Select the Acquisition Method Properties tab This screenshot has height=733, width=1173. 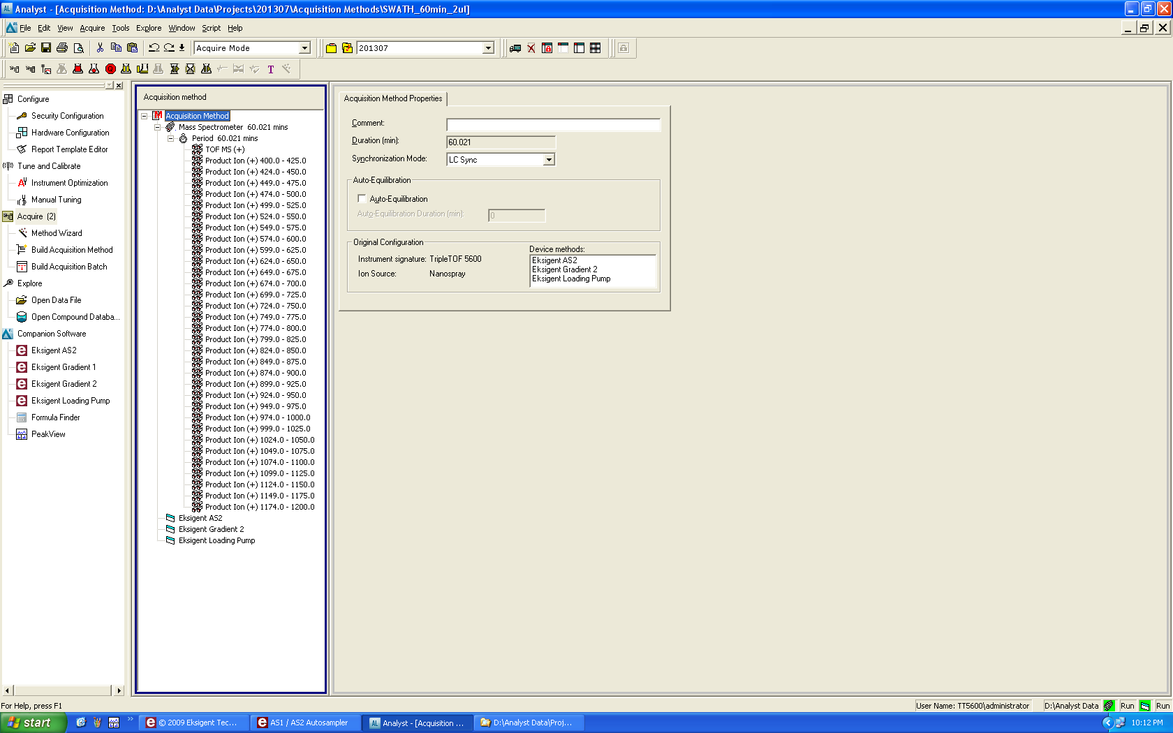[393, 98]
